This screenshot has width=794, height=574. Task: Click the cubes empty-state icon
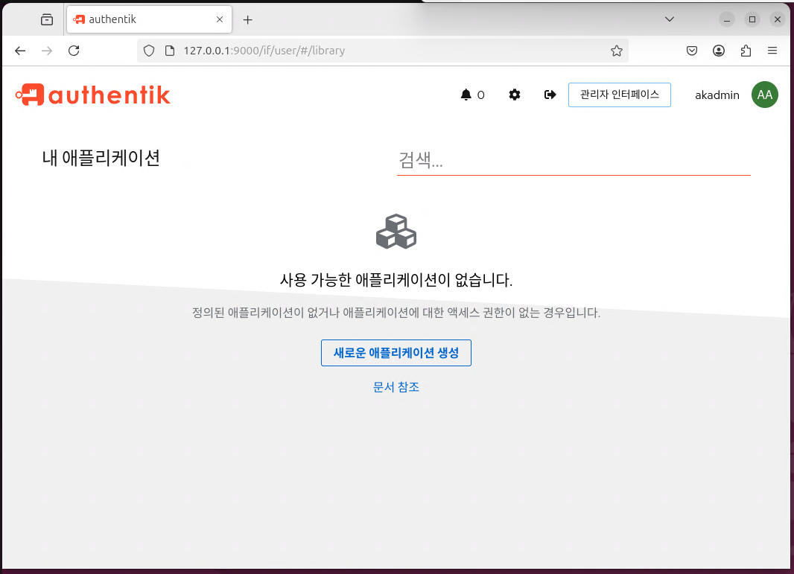(x=396, y=232)
